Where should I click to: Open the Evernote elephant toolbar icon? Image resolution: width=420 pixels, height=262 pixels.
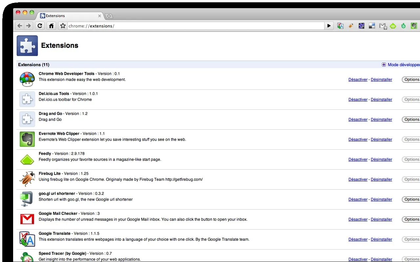(x=414, y=26)
